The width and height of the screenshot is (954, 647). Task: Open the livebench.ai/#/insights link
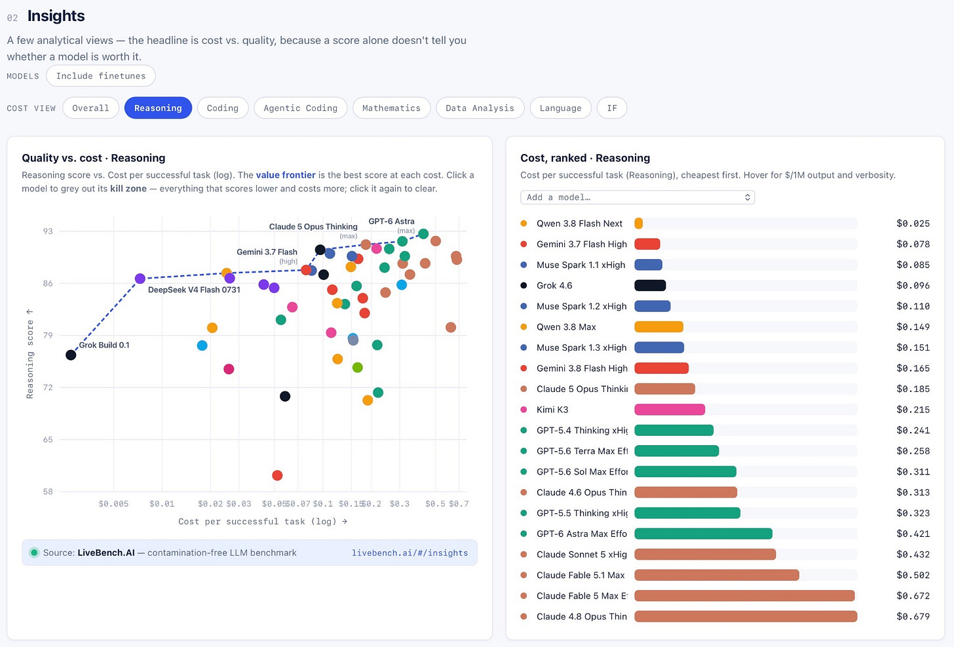pos(410,553)
